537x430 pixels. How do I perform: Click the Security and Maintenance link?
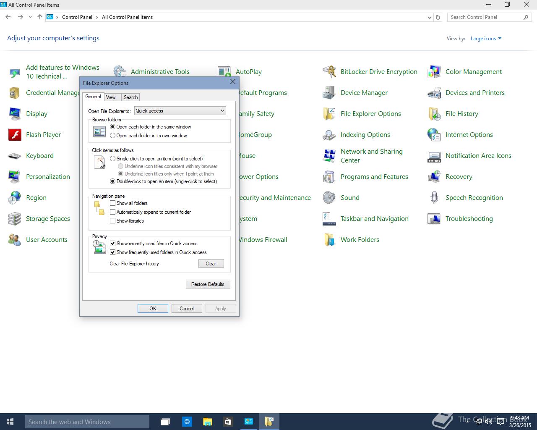tap(275, 198)
